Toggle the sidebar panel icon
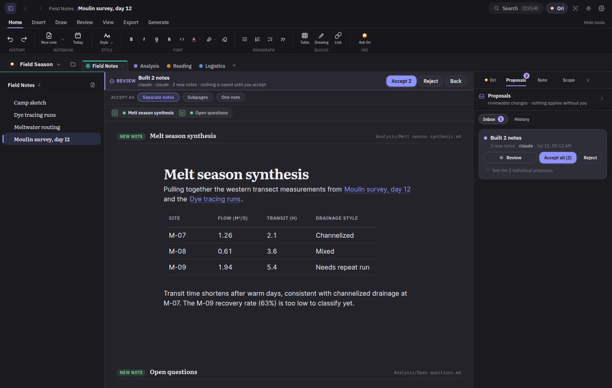 point(11,8)
